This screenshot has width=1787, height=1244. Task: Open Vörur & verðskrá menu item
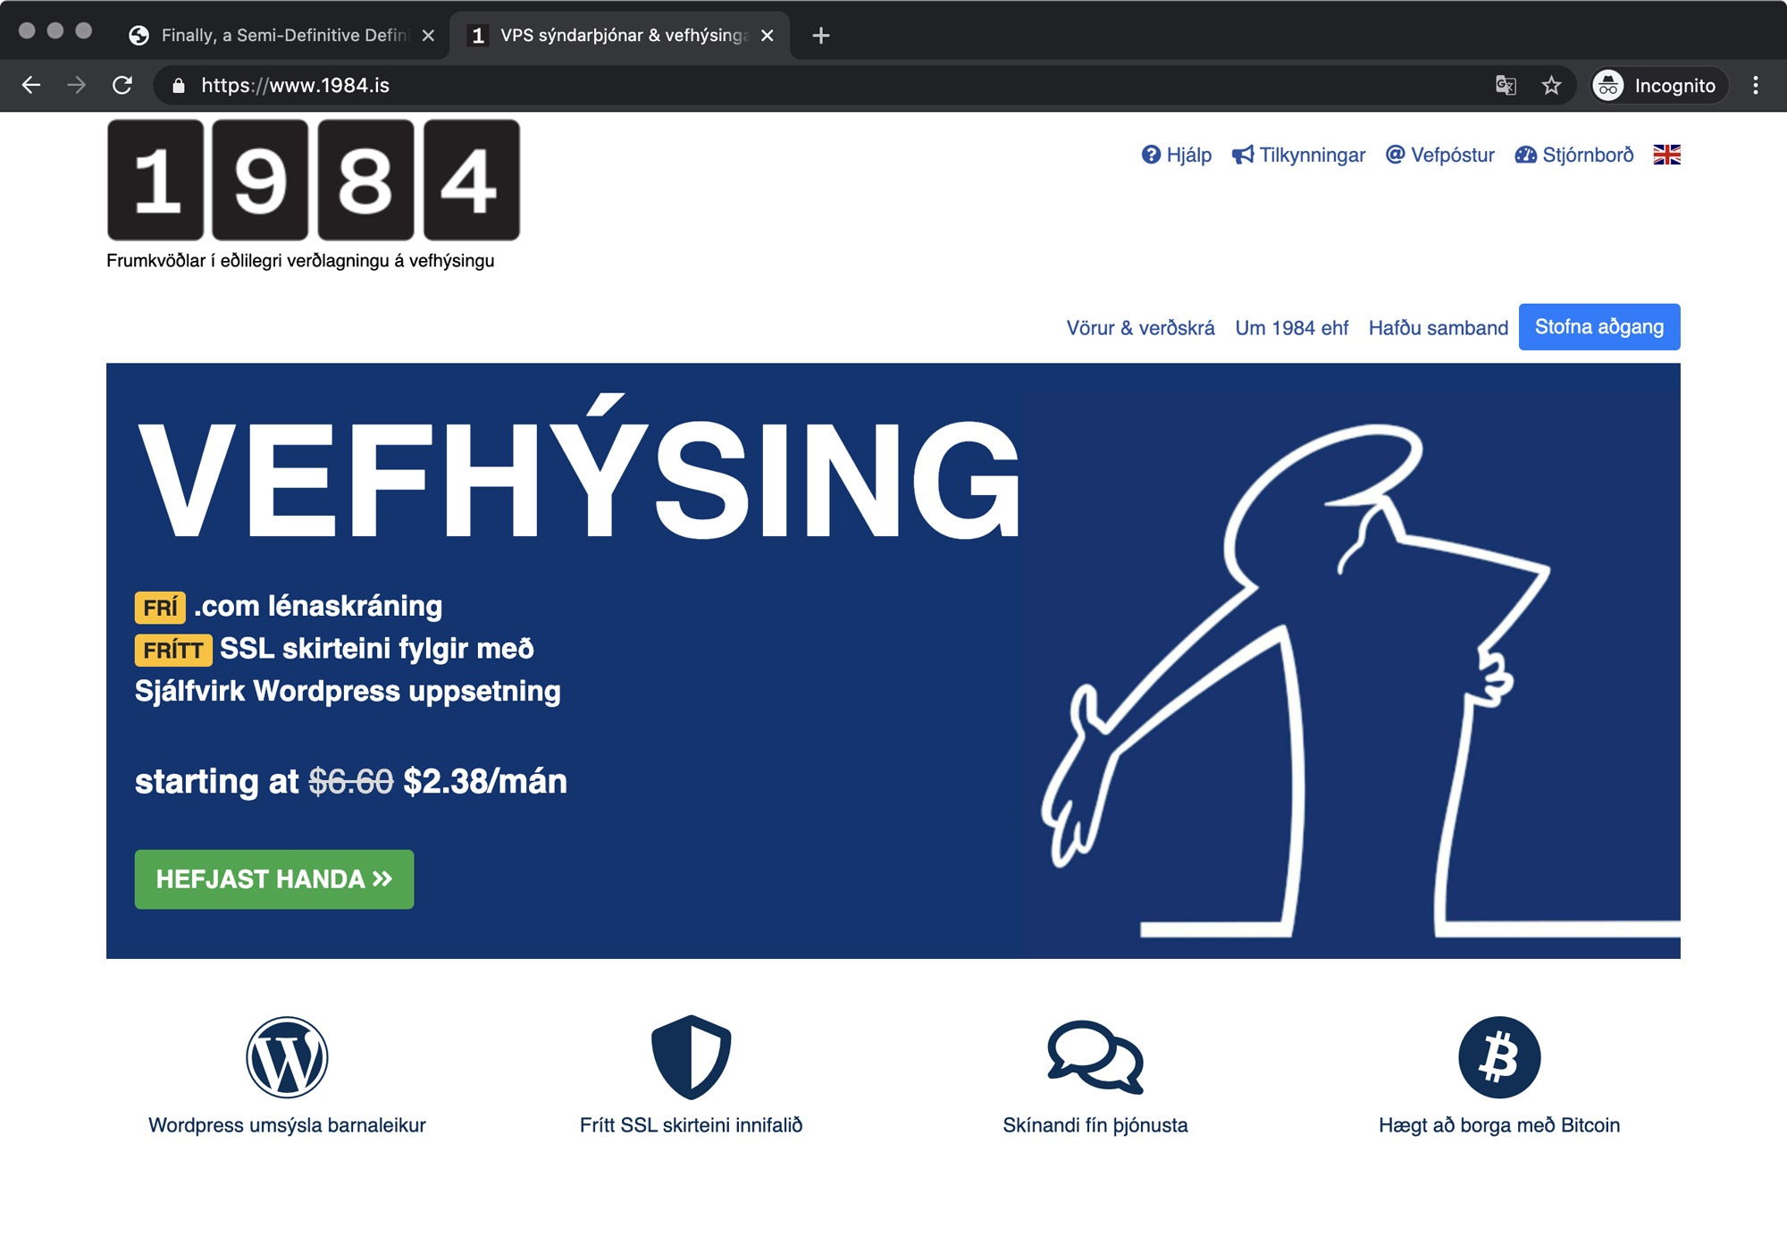tap(1140, 328)
